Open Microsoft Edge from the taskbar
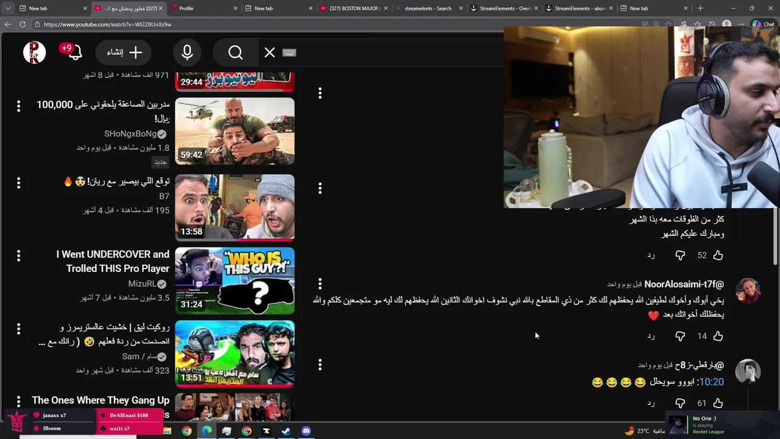Image resolution: width=780 pixels, height=439 pixels. [x=207, y=431]
